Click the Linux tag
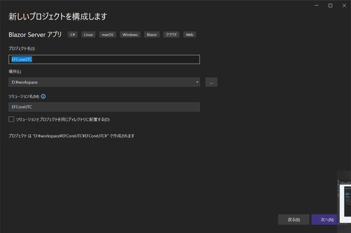This screenshot has height=233, width=351. pos(88,35)
